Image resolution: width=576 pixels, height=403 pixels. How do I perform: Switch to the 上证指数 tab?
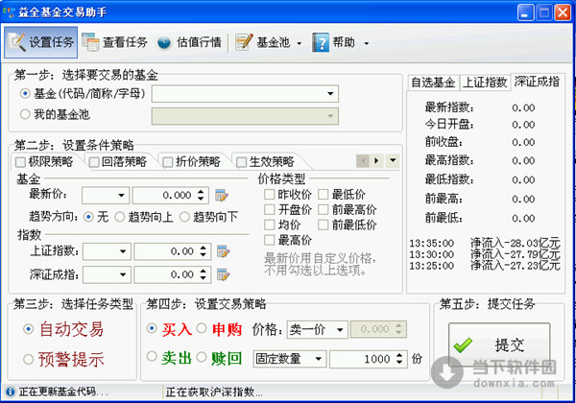[x=485, y=83]
